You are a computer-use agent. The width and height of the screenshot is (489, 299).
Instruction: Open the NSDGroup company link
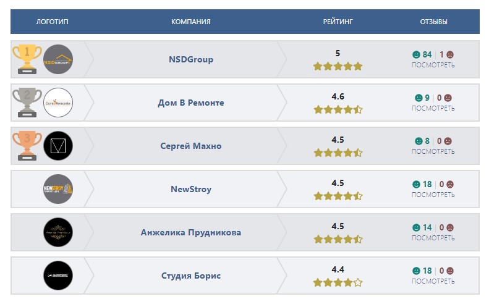pyautogui.click(x=190, y=60)
